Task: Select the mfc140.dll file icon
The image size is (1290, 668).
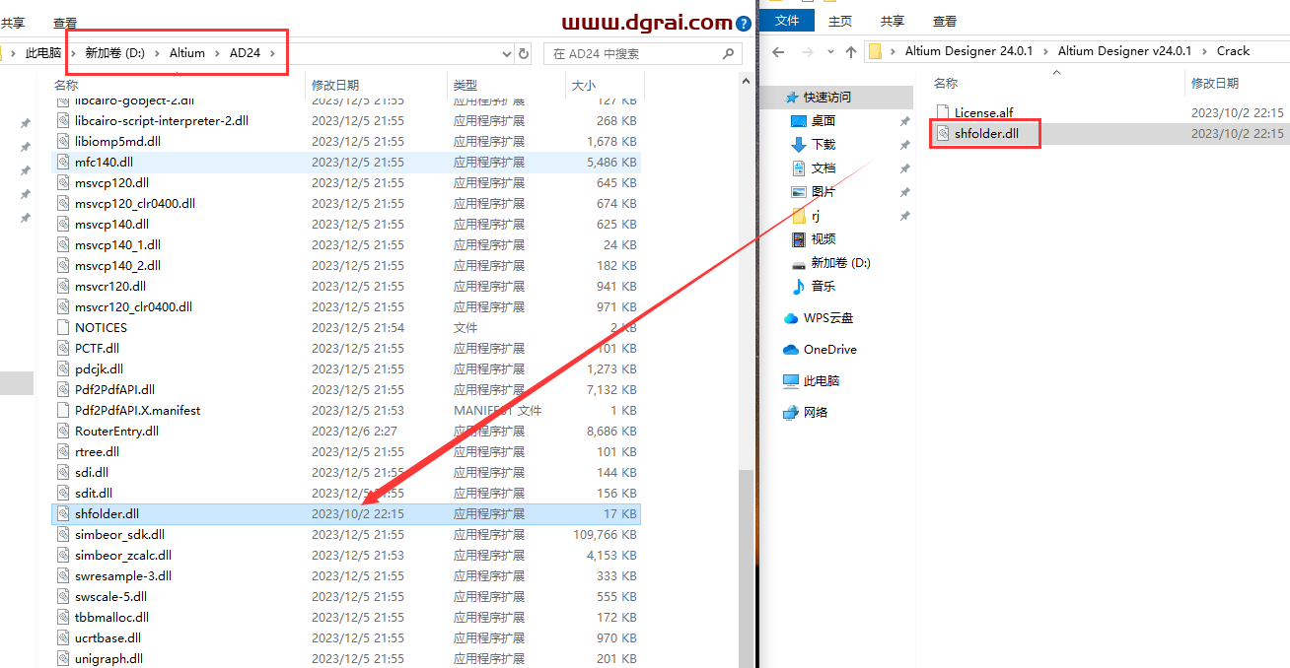Action: tap(62, 162)
